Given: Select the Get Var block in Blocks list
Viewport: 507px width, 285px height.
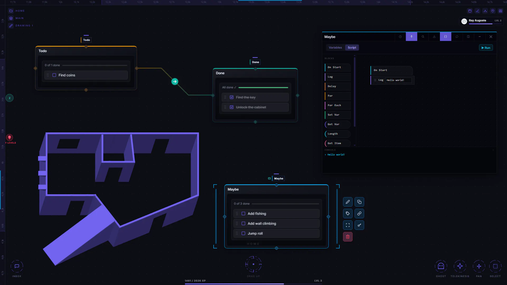Looking at the screenshot, I should (338, 124).
